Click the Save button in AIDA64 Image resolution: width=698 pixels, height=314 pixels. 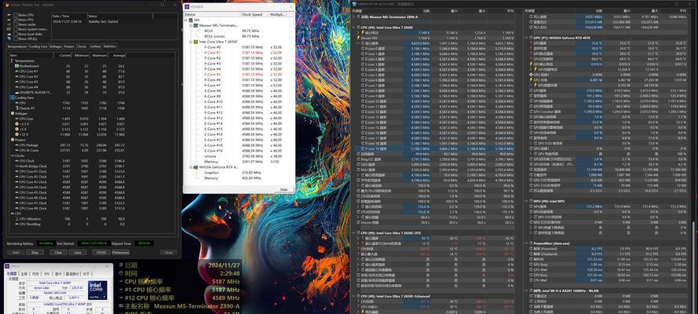coord(78,252)
